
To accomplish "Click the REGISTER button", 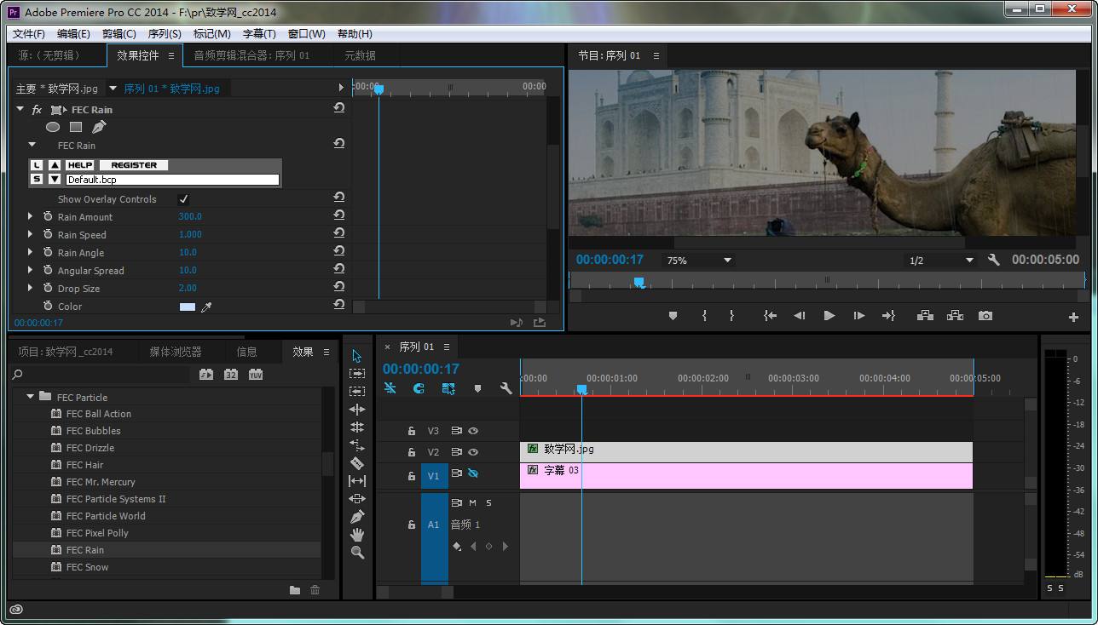I will pyautogui.click(x=134, y=165).
